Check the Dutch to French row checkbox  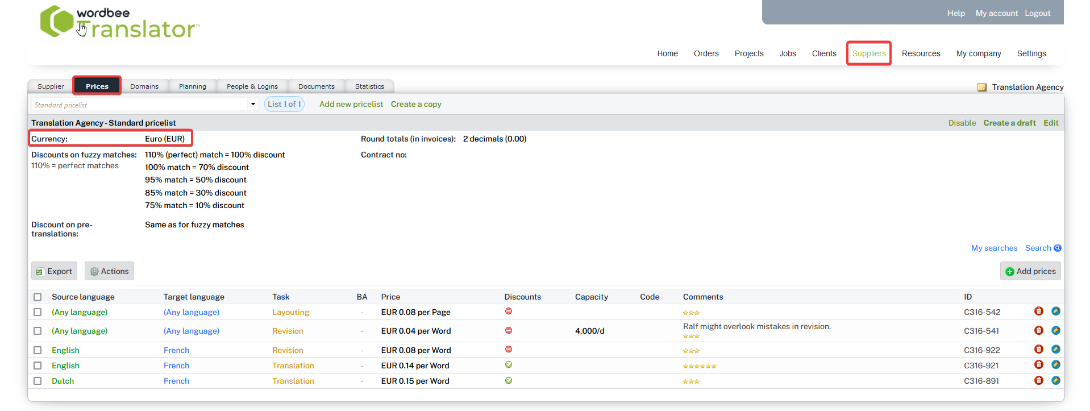(x=38, y=381)
